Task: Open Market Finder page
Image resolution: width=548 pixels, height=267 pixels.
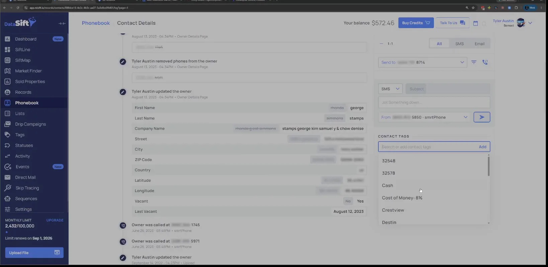Action: click(x=28, y=71)
